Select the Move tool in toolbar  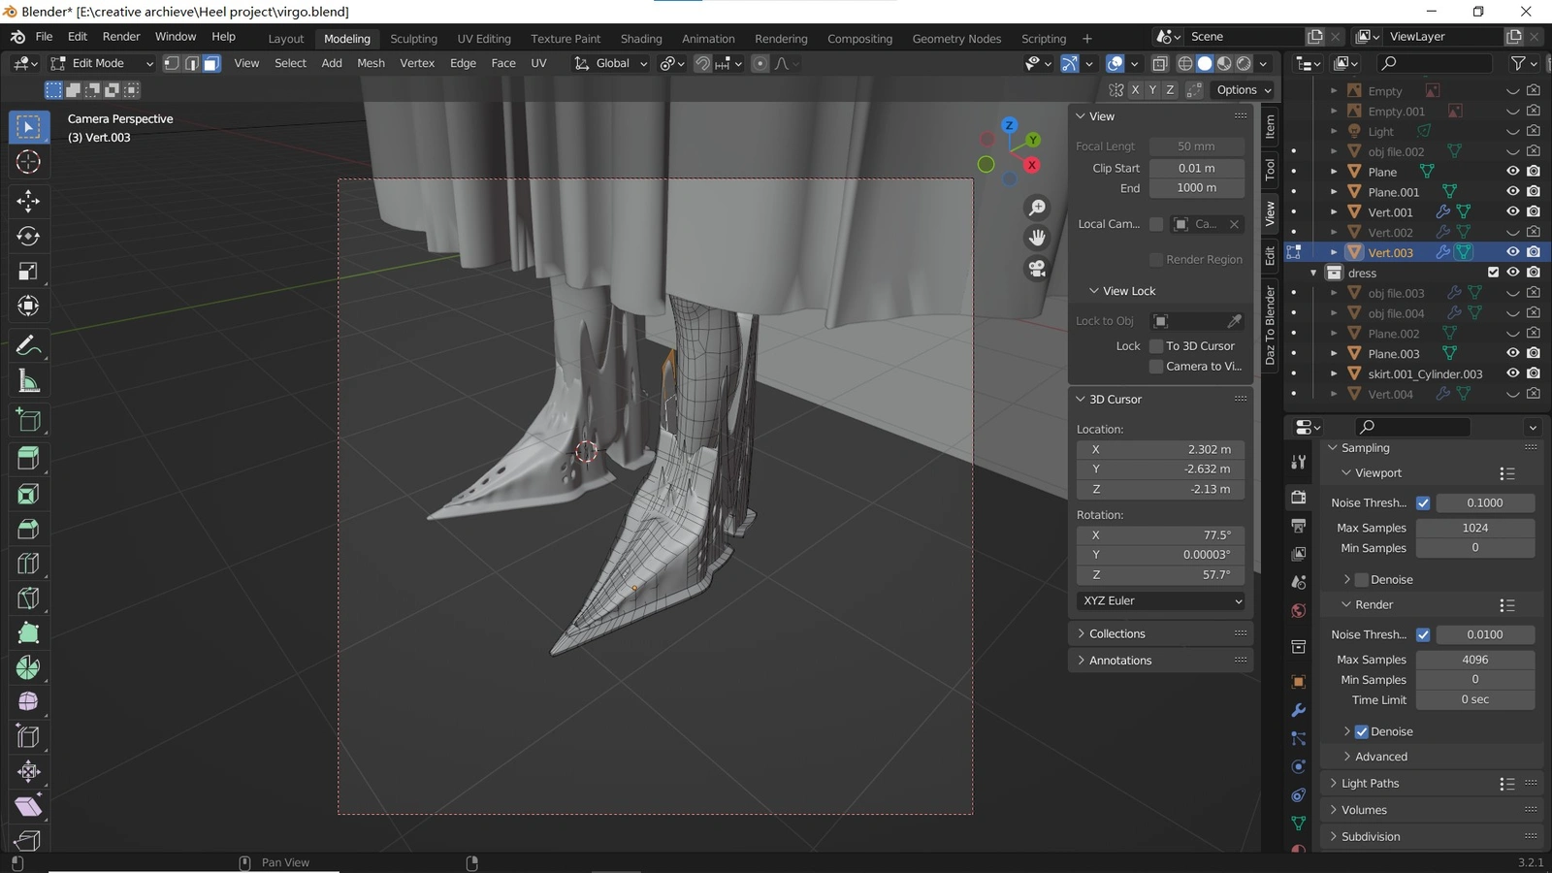[x=28, y=201]
